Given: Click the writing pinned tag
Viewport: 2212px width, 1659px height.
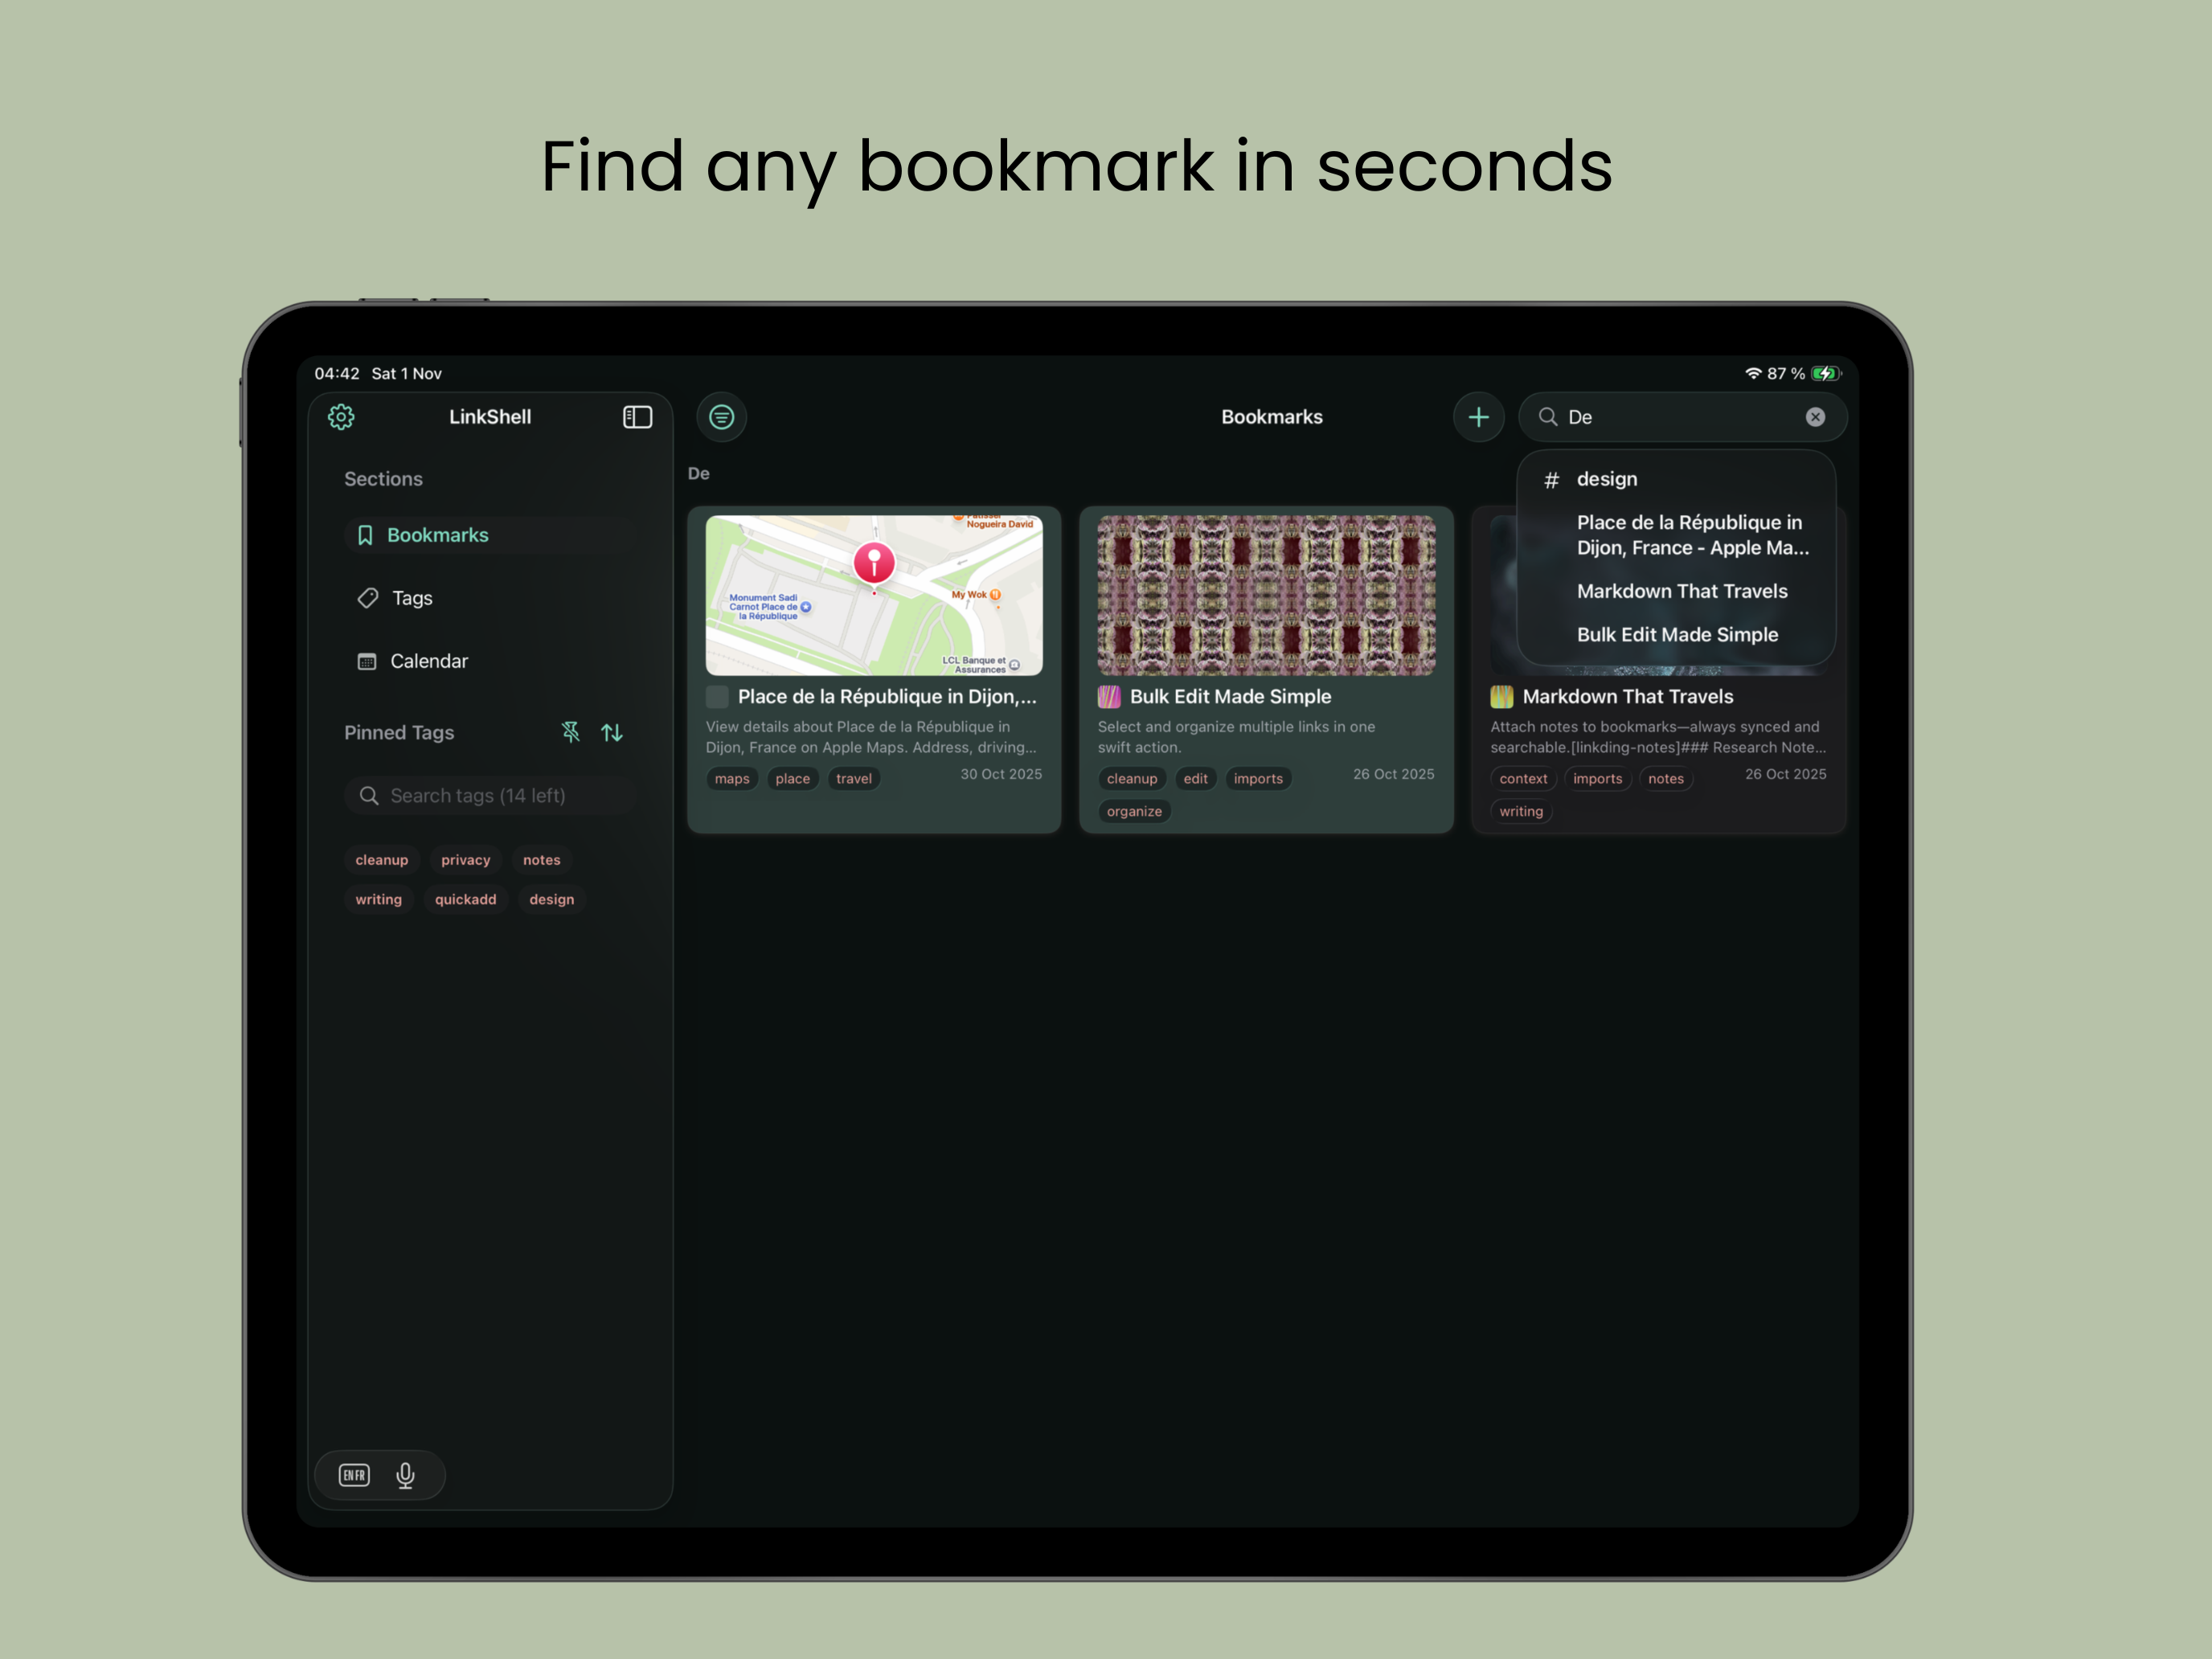Looking at the screenshot, I should click(378, 899).
